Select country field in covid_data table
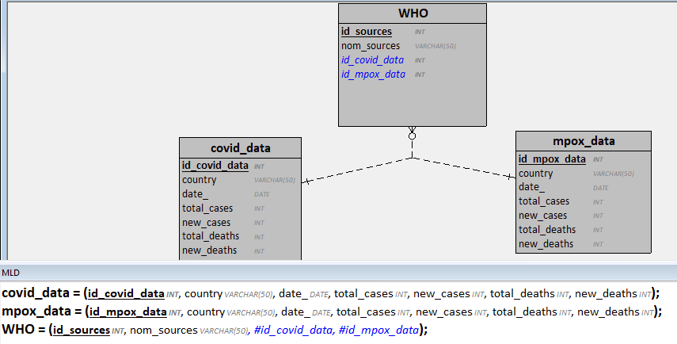The width and height of the screenshot is (677, 344). click(x=199, y=180)
